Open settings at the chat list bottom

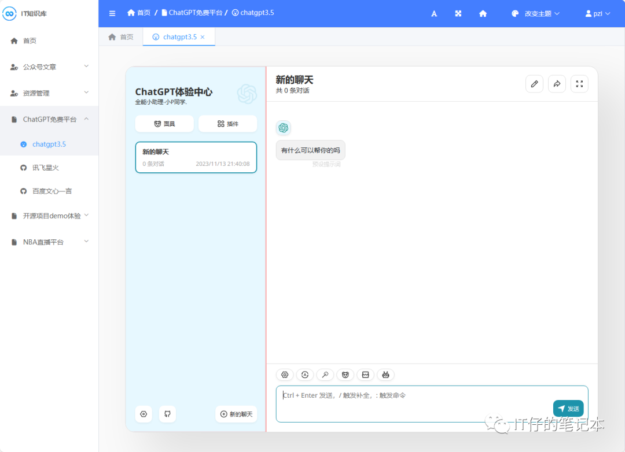click(144, 414)
